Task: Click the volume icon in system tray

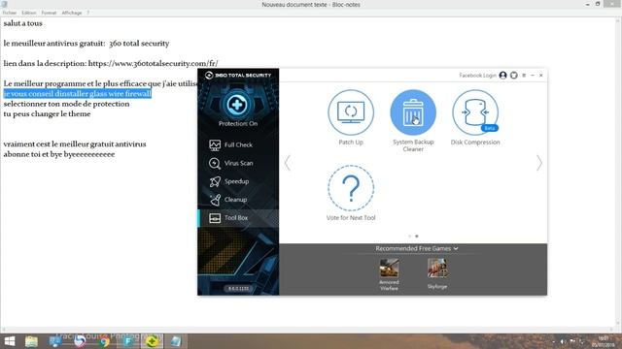Action: pos(563,341)
